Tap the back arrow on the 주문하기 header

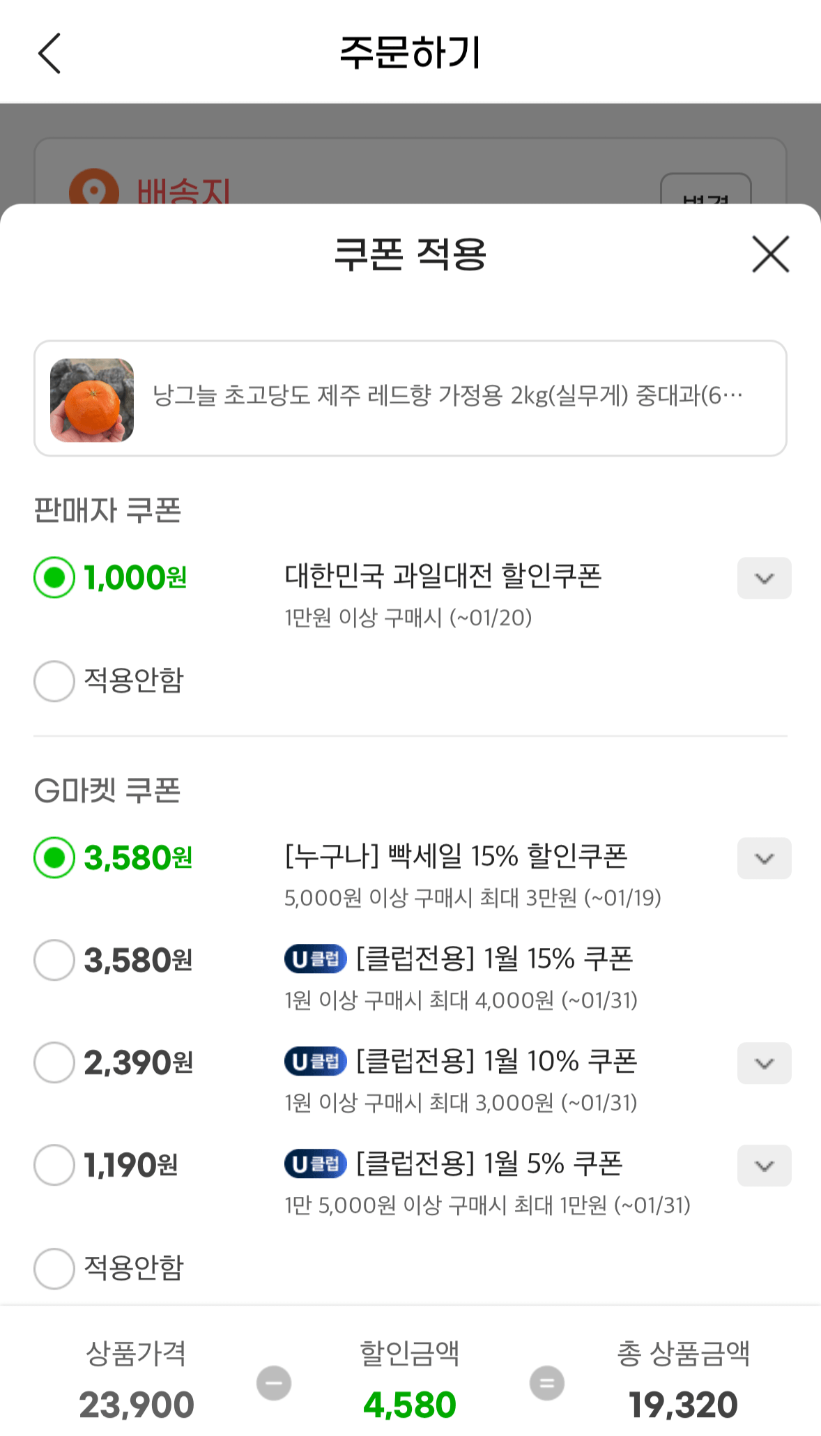(x=49, y=54)
